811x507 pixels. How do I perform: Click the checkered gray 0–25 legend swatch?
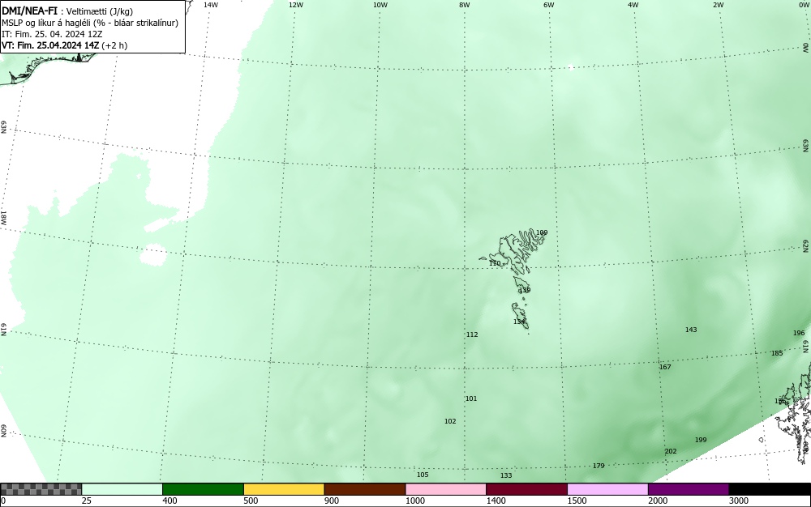[41, 489]
